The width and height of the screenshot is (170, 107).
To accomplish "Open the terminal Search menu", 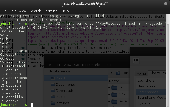I will (35, 11).
